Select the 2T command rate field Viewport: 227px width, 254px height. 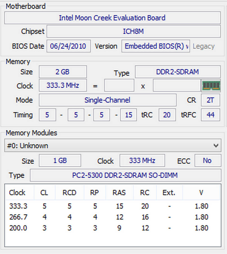(210, 100)
